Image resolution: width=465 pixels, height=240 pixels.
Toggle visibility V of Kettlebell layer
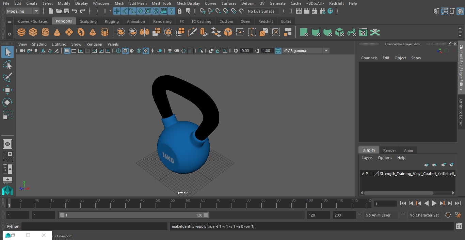363,174
